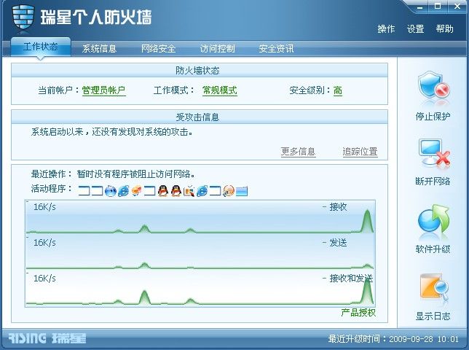Open the 设置 menu

point(415,29)
